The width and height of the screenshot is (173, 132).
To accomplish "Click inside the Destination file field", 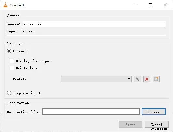I will [91, 112].
